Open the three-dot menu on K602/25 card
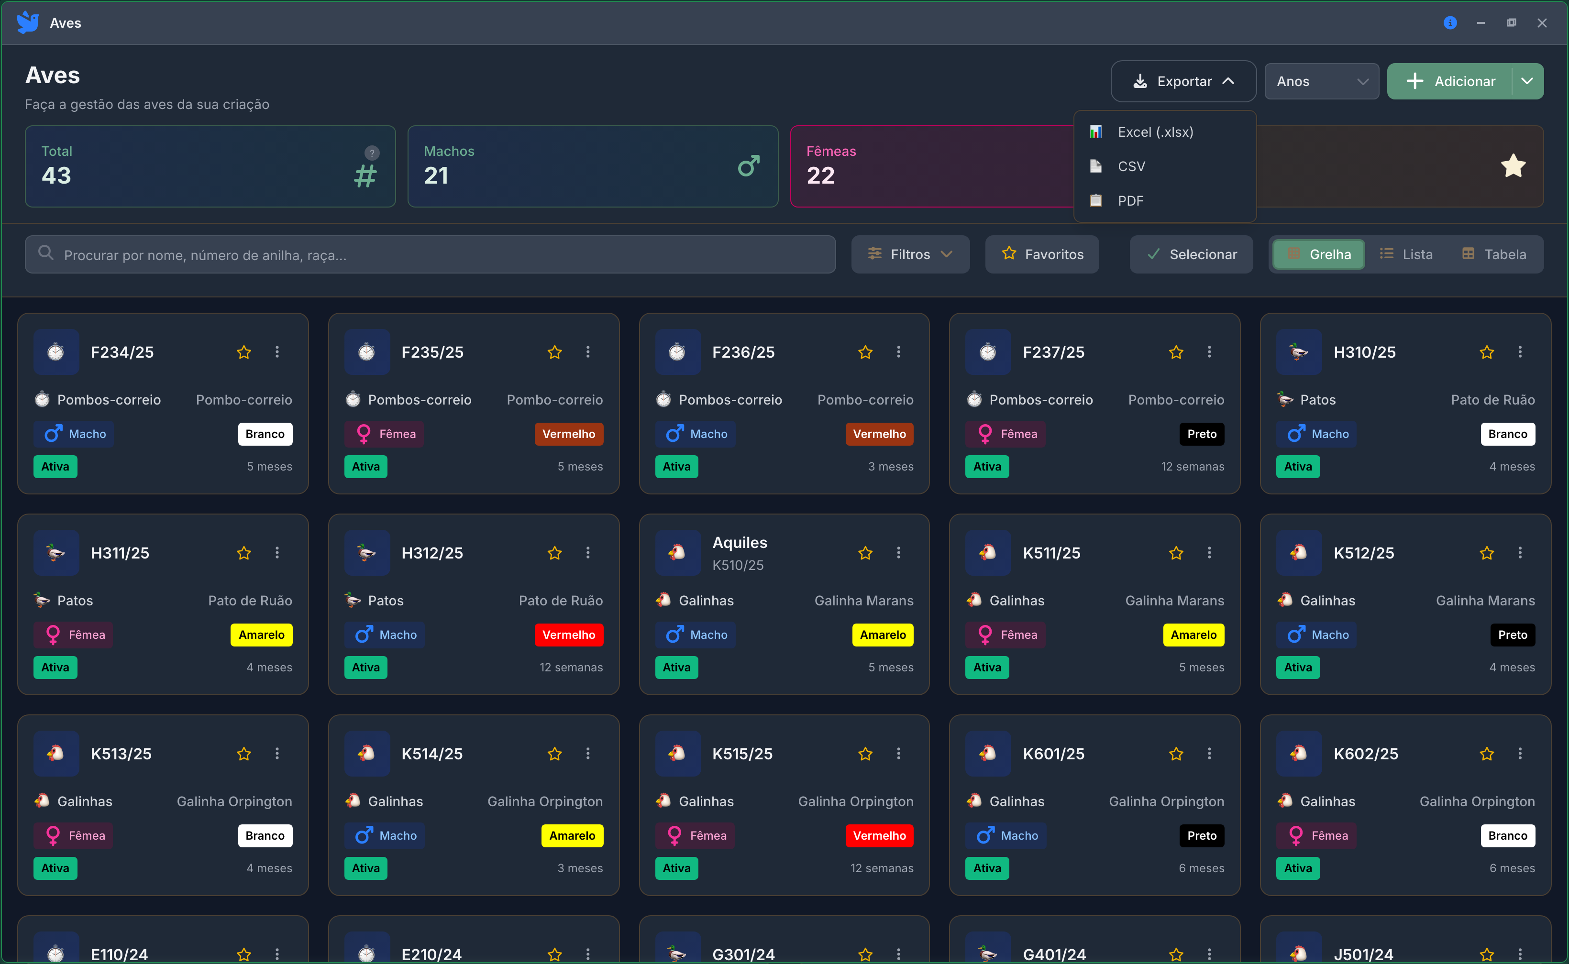The width and height of the screenshot is (1569, 964). [x=1520, y=754]
